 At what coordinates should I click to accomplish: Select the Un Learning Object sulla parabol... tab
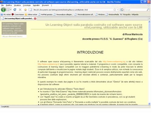(19, 18)
